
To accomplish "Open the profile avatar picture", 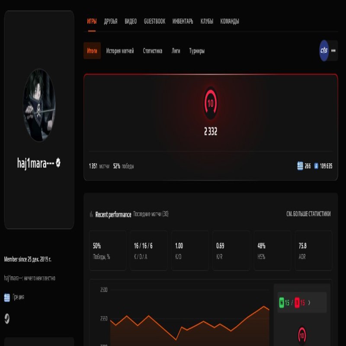I will pos(39,110).
